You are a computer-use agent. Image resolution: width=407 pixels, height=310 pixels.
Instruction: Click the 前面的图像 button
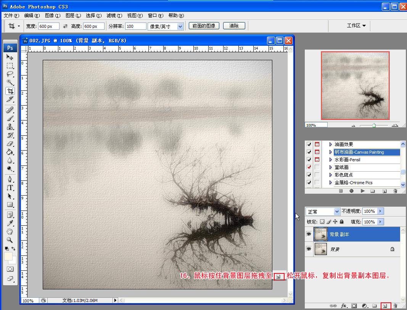[x=204, y=26]
